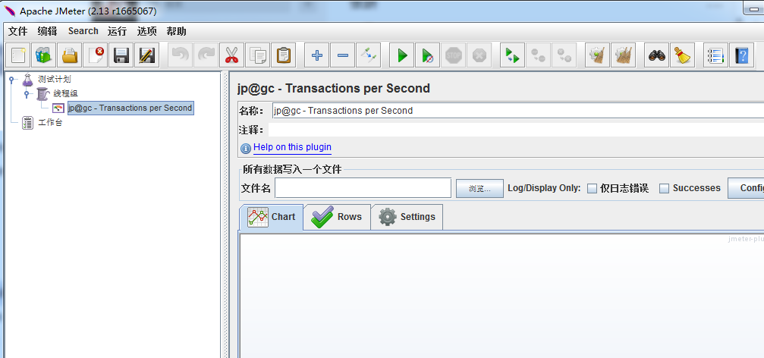Click the Start (green play) toolbar icon
This screenshot has width=764, height=358.
pos(403,55)
